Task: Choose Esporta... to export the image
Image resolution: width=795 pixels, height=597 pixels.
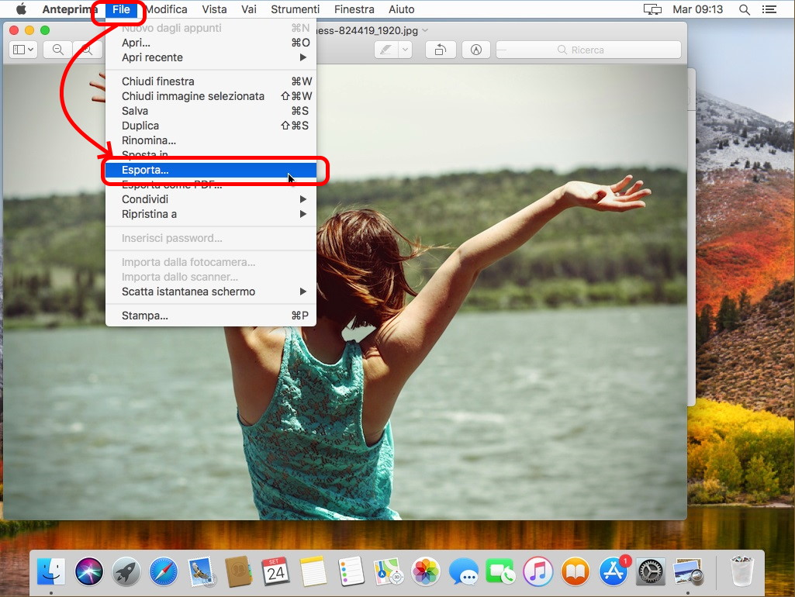Action: pos(211,170)
